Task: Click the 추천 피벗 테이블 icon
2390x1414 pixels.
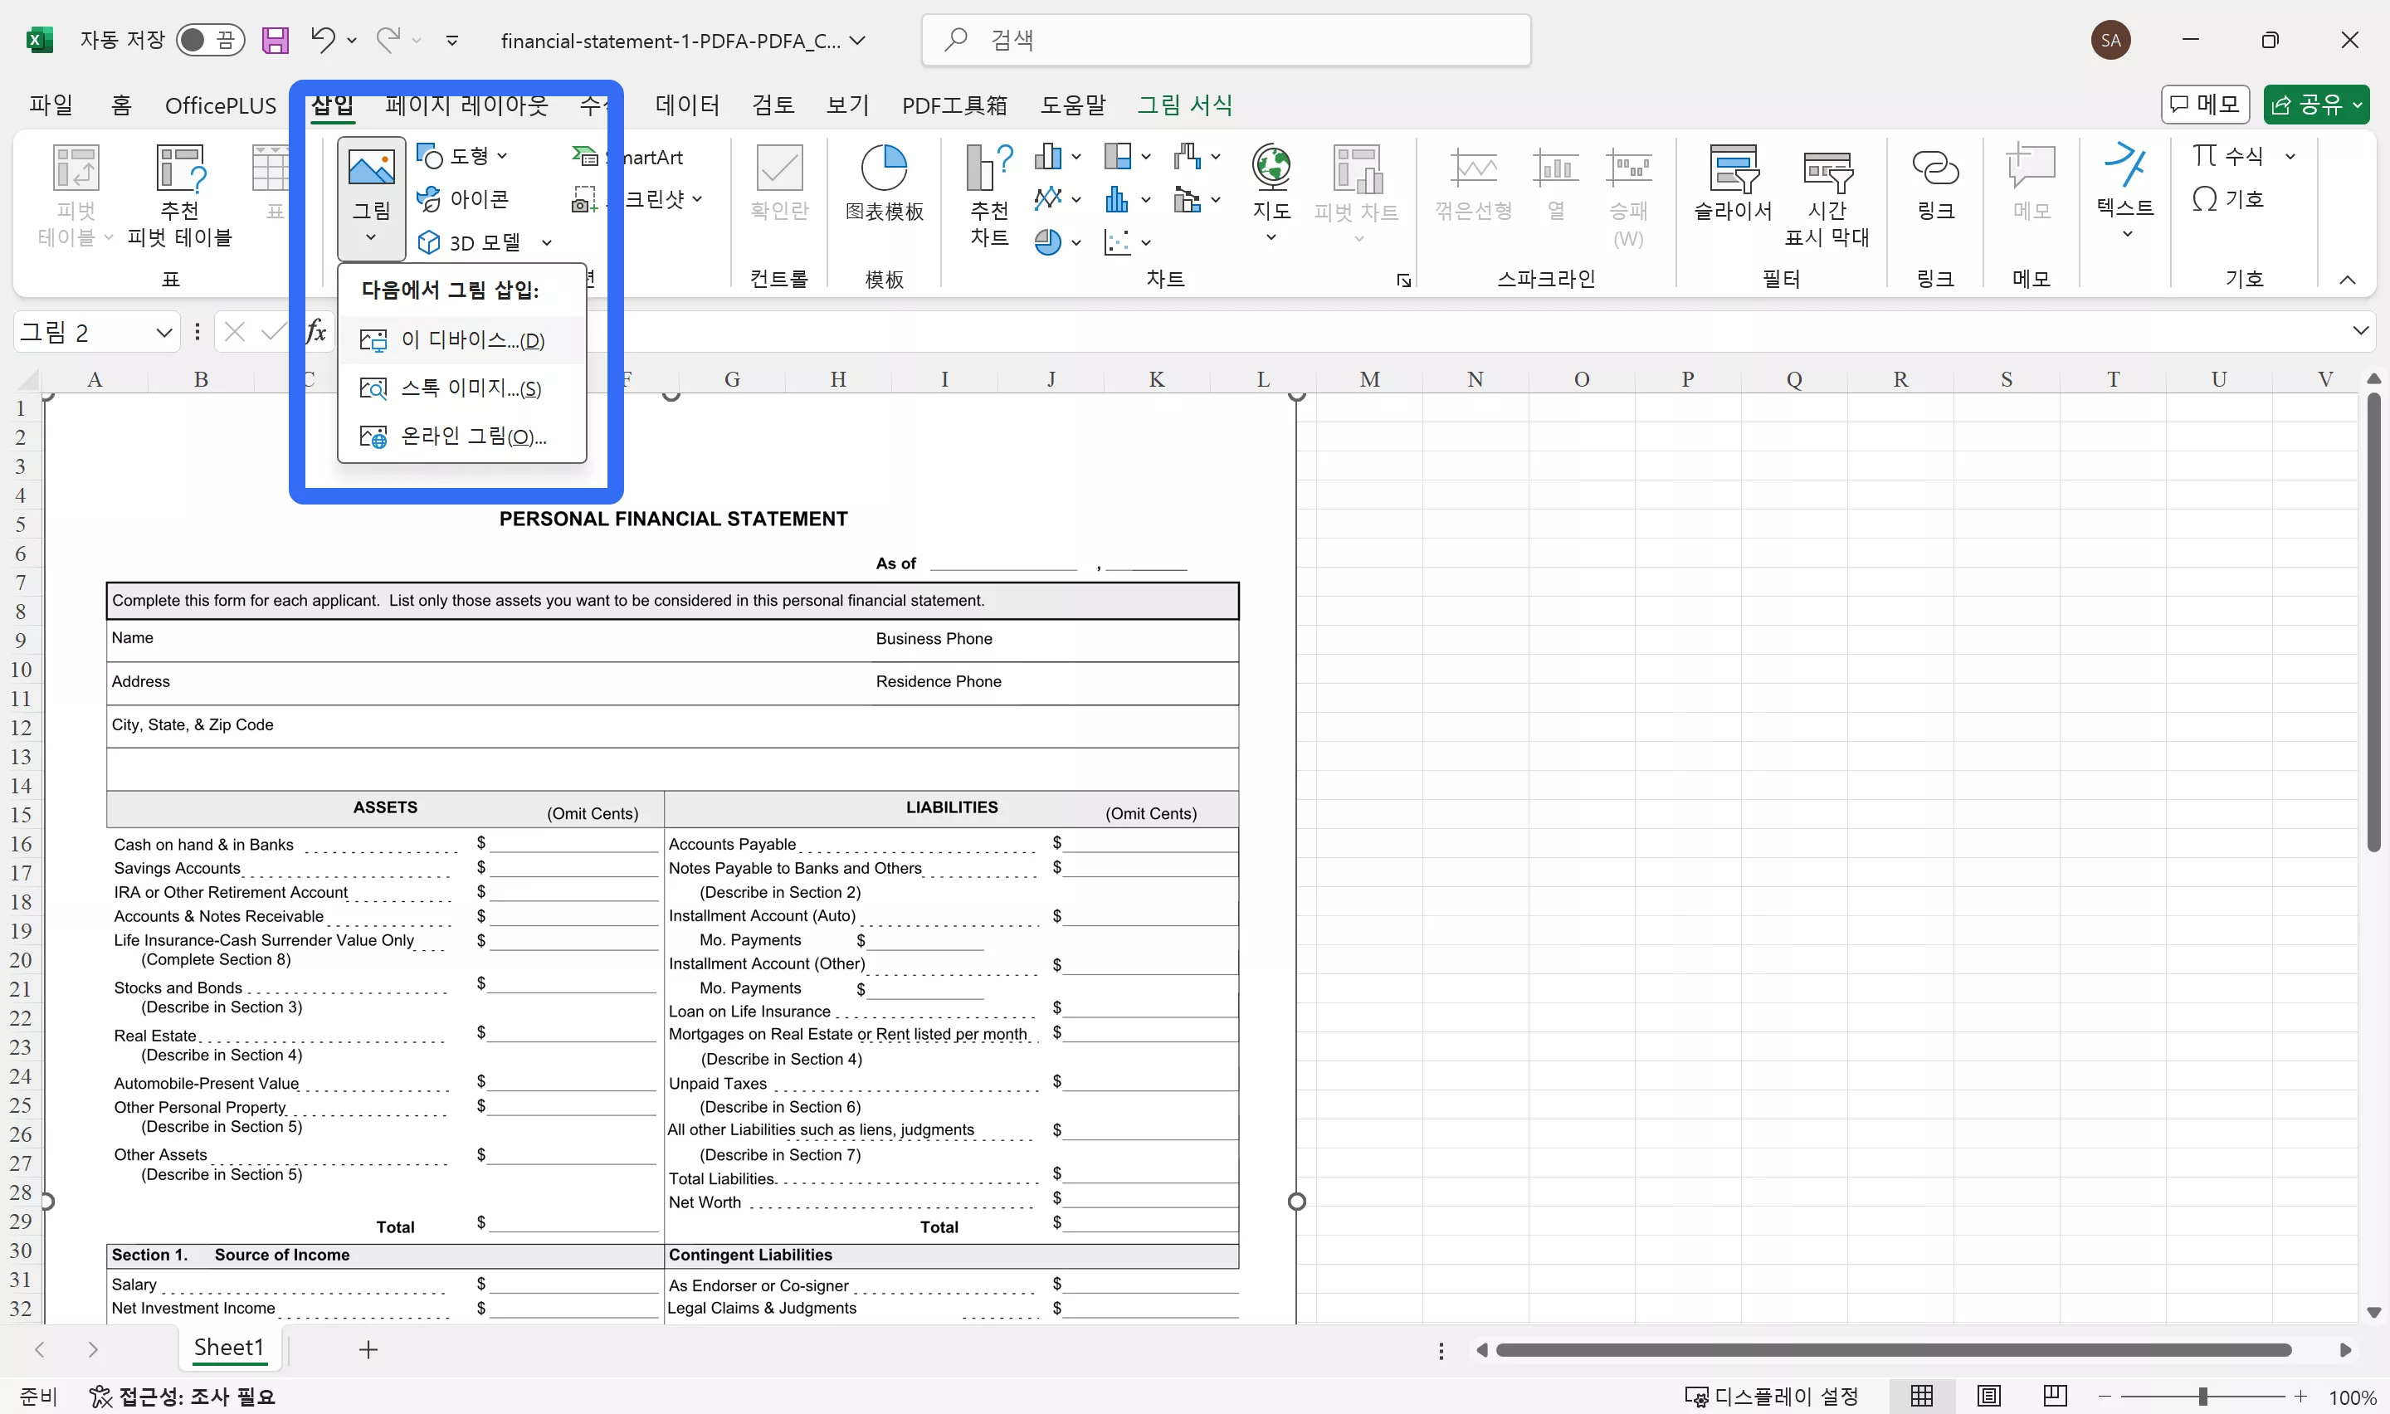Action: [180, 195]
